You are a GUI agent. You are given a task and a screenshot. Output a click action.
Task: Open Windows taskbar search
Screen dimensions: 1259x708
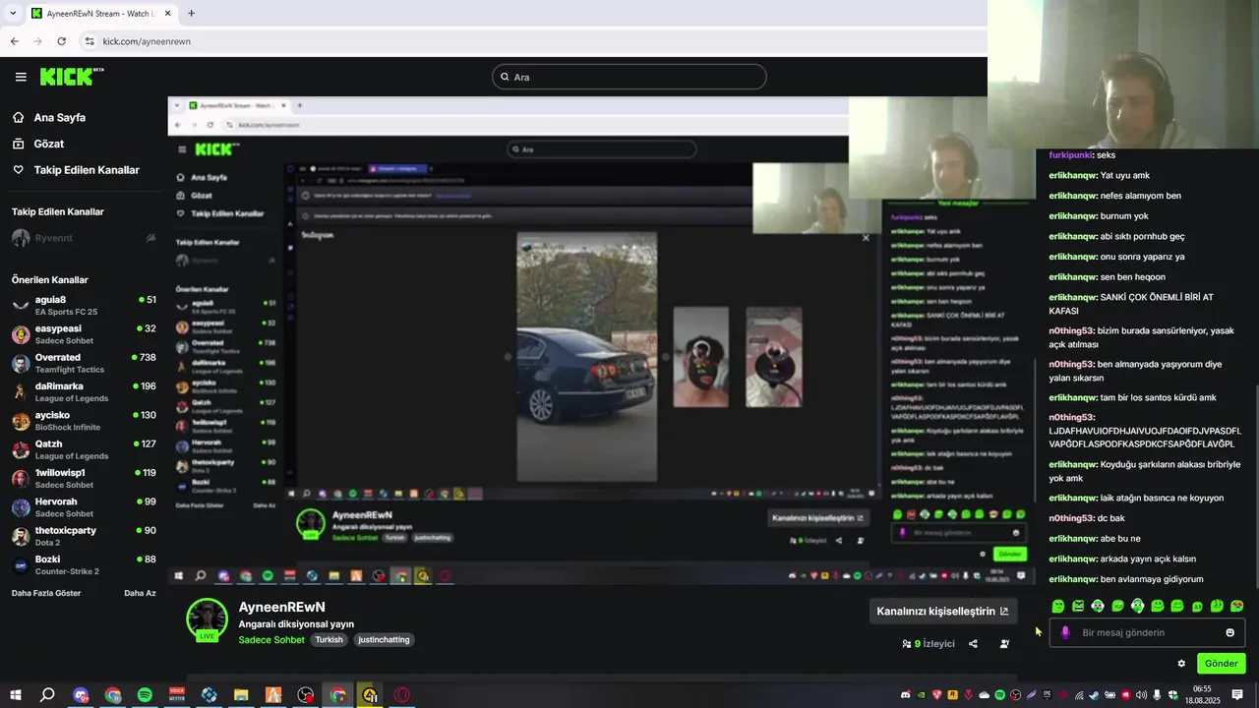47,695
